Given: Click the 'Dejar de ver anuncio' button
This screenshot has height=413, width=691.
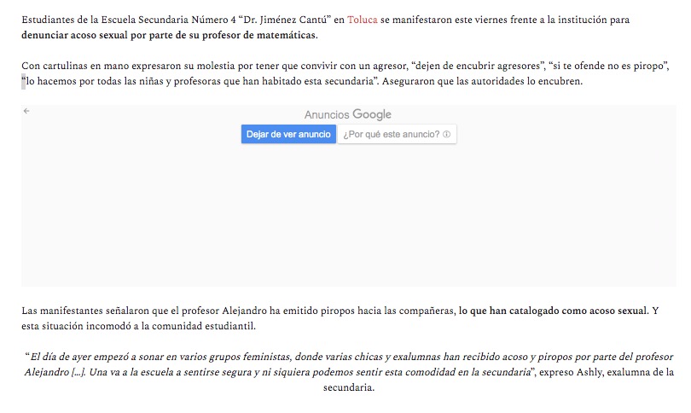Looking at the screenshot, I should 288,135.
